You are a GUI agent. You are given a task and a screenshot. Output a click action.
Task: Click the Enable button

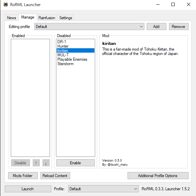(75, 163)
